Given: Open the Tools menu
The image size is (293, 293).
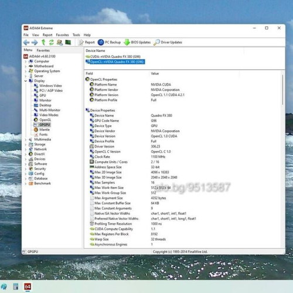Looking at the screenshot, I should (x=76, y=35).
